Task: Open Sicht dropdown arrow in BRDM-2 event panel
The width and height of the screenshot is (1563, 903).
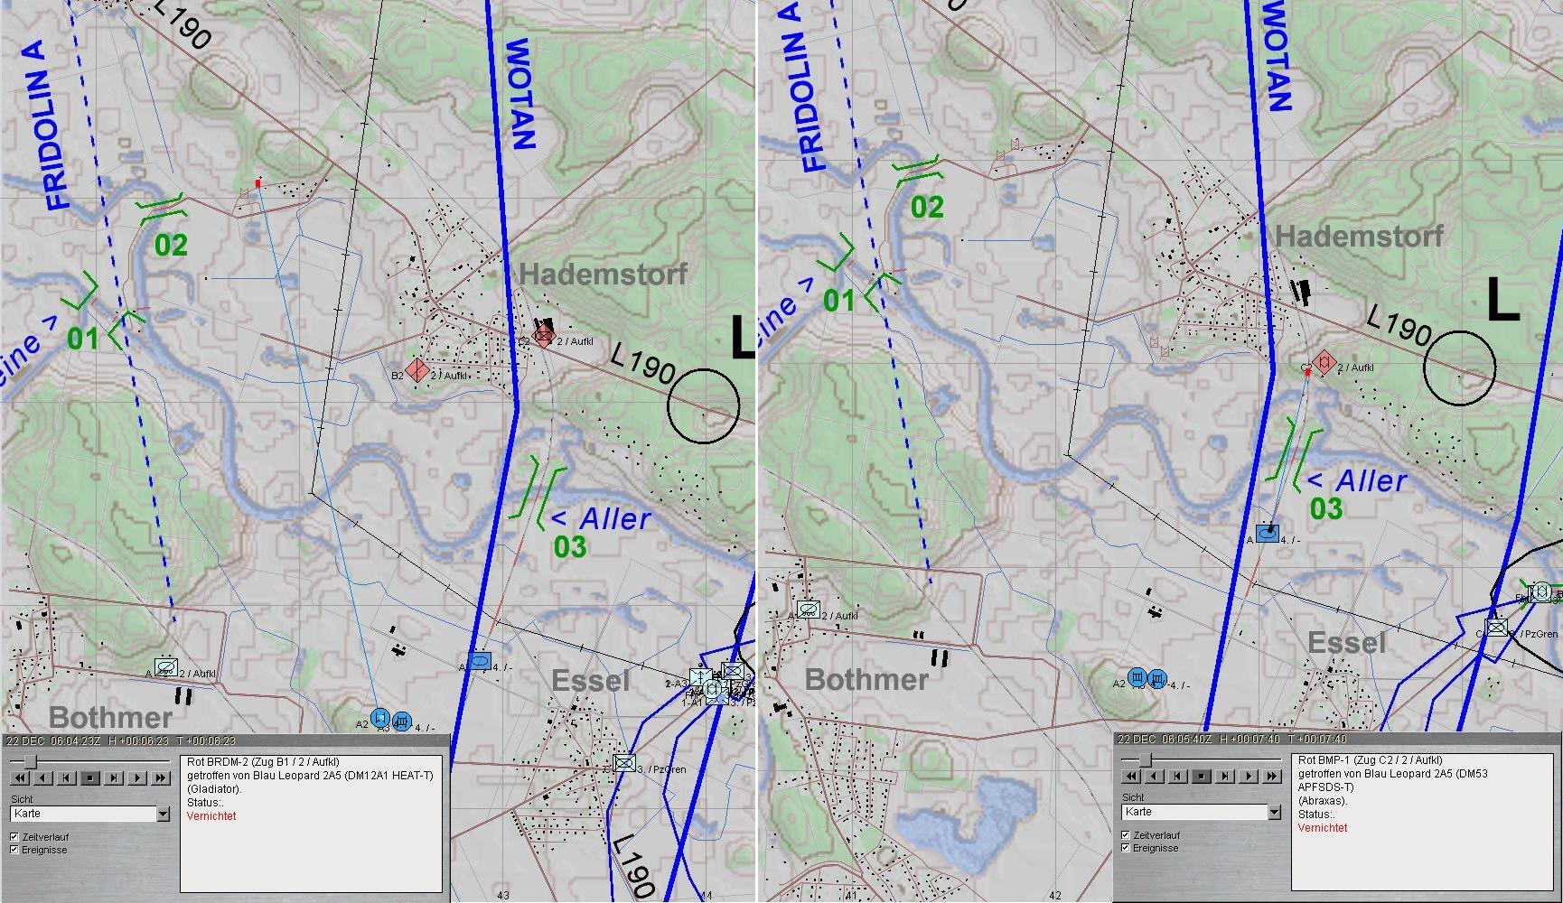Action: point(163,814)
